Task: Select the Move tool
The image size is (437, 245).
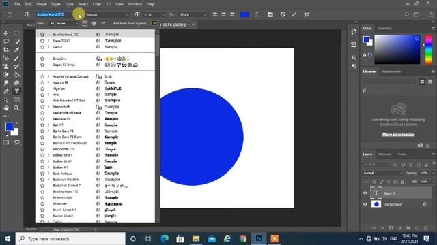Action: click(x=6, y=33)
